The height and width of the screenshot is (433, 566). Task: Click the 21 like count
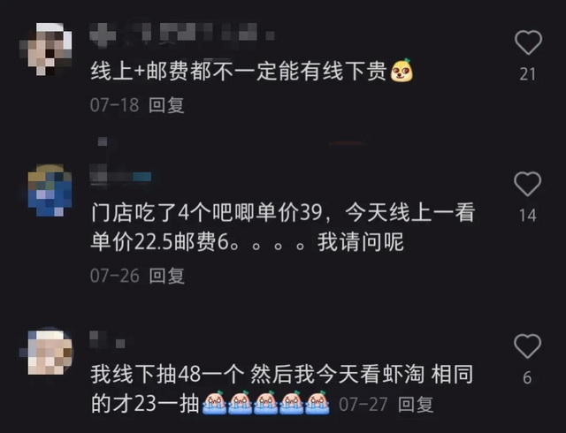click(527, 74)
